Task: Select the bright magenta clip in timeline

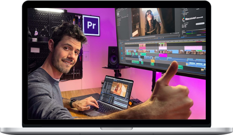Action: [163, 55]
